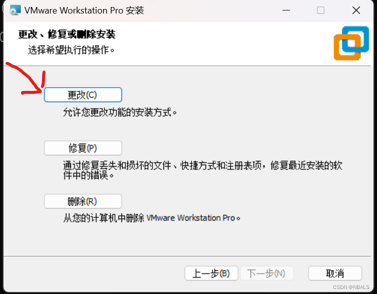Click the 更改(C) button
This screenshot has height=294, width=377.
pos(83,94)
